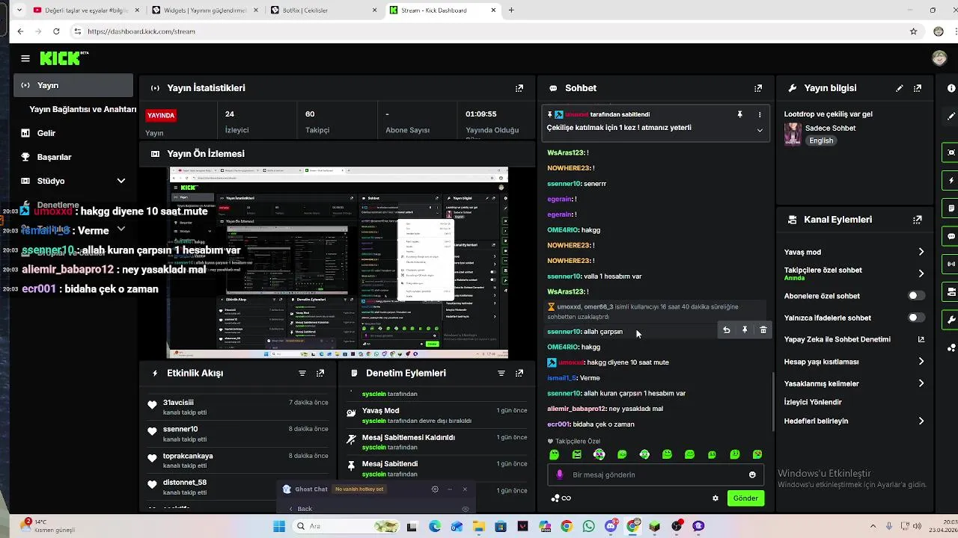The height and width of the screenshot is (538, 958).
Task: Open Yavaş mod settings arrow
Action: pyautogui.click(x=921, y=253)
